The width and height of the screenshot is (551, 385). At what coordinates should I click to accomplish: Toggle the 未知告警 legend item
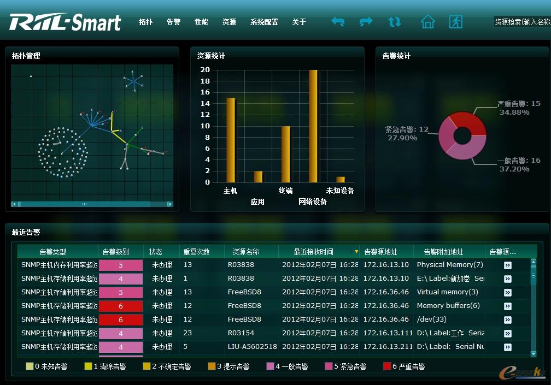45,366
